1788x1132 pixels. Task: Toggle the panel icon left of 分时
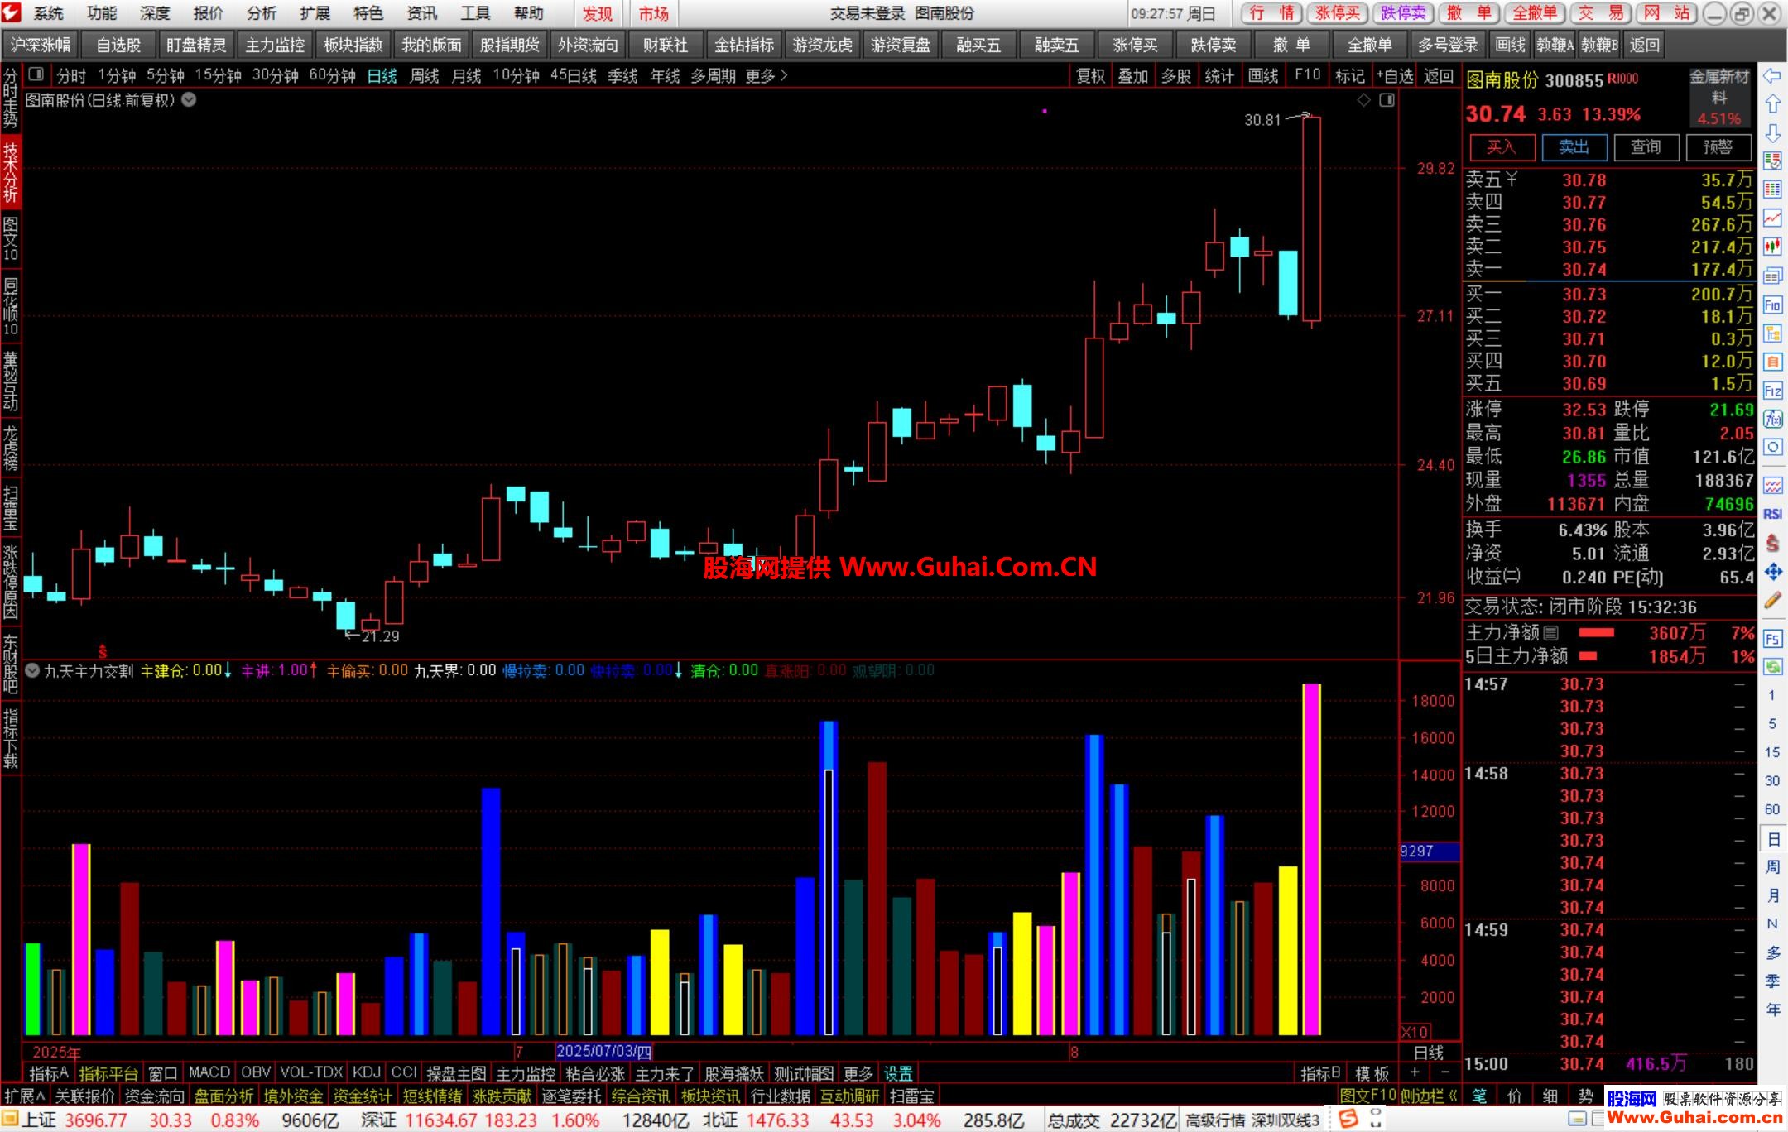36,74
